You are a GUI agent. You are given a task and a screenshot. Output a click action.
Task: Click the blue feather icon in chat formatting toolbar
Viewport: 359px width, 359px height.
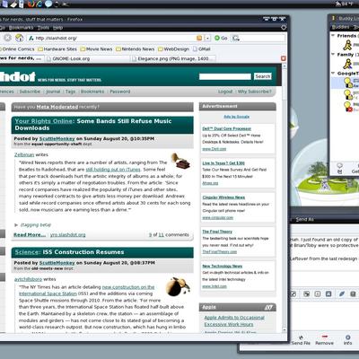pos(341,293)
